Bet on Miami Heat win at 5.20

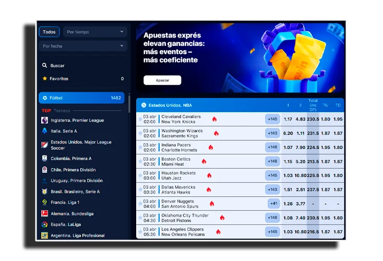(301, 161)
